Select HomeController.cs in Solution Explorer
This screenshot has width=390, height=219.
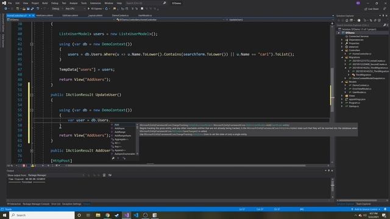[x=361, y=54]
